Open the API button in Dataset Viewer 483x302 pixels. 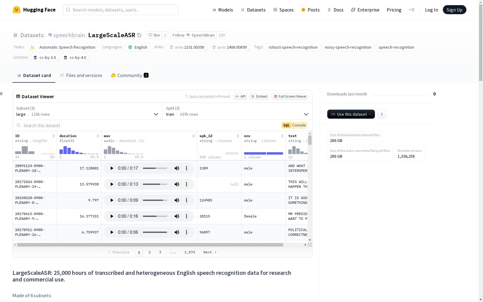click(x=240, y=96)
